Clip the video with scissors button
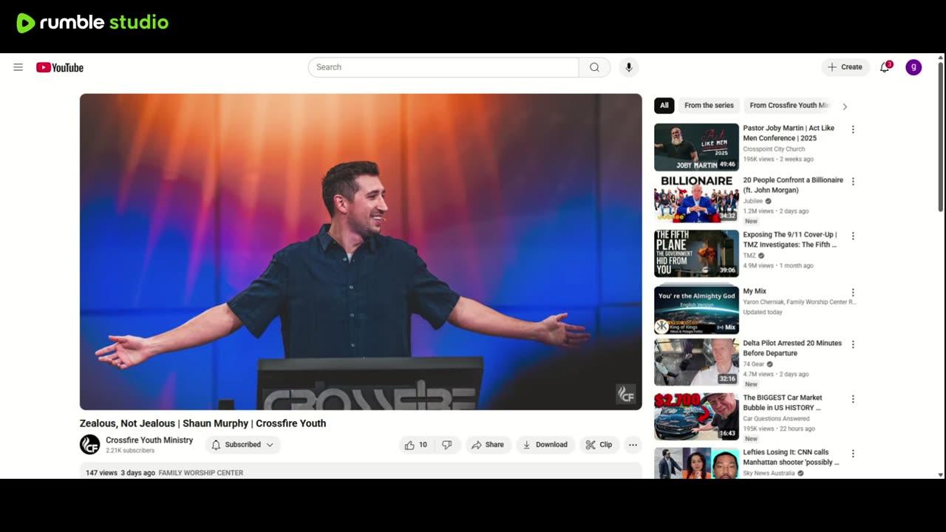Screen dimensions: 946x532 coord(599,445)
